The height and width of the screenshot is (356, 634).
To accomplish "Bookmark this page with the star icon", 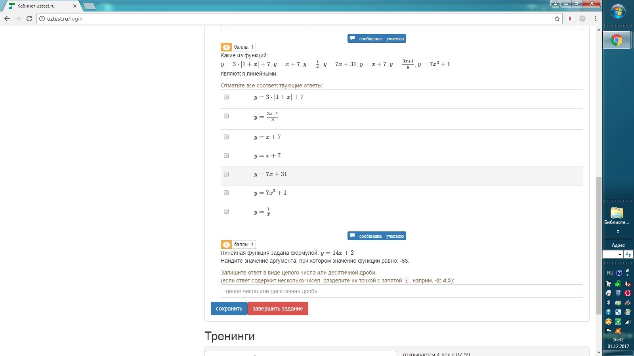I will tap(557, 19).
